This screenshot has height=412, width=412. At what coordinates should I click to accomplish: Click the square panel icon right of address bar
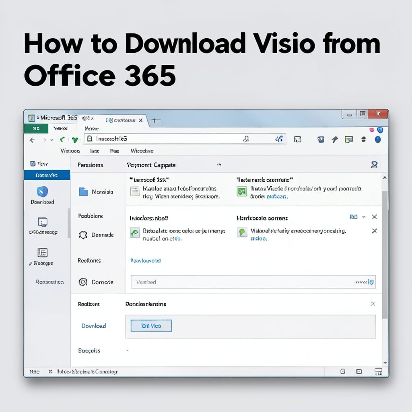click(298, 139)
